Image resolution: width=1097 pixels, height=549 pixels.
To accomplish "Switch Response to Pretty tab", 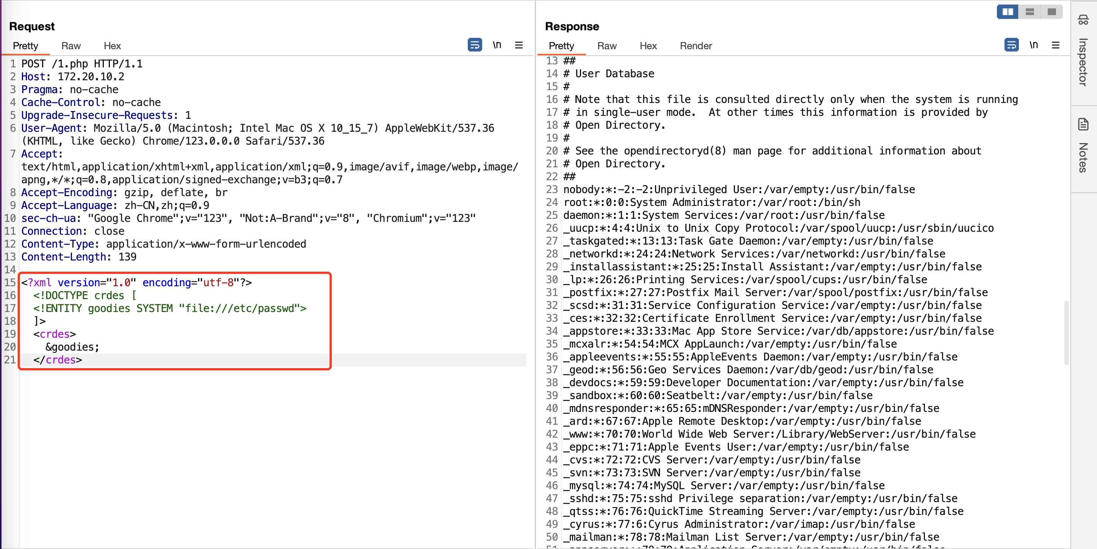I will (x=561, y=45).
